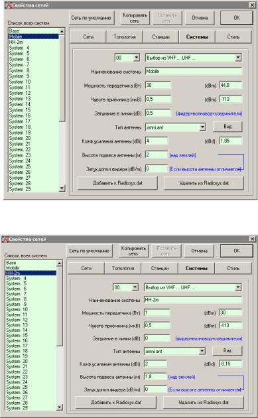
Task: Click Отмена in the lower window
Action: (x=199, y=251)
